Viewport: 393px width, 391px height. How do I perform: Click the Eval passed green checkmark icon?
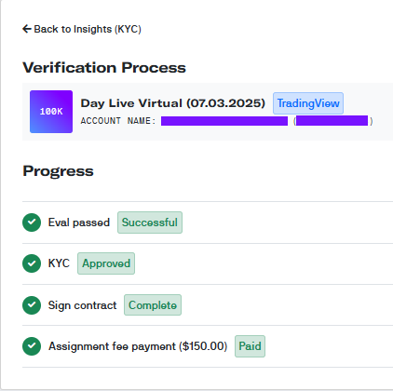[x=32, y=222]
